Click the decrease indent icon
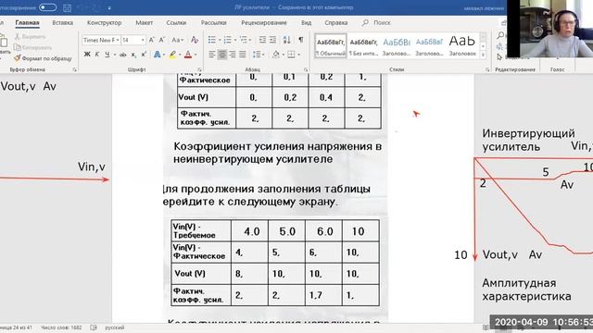This screenshot has width=593, height=333. [x=262, y=40]
